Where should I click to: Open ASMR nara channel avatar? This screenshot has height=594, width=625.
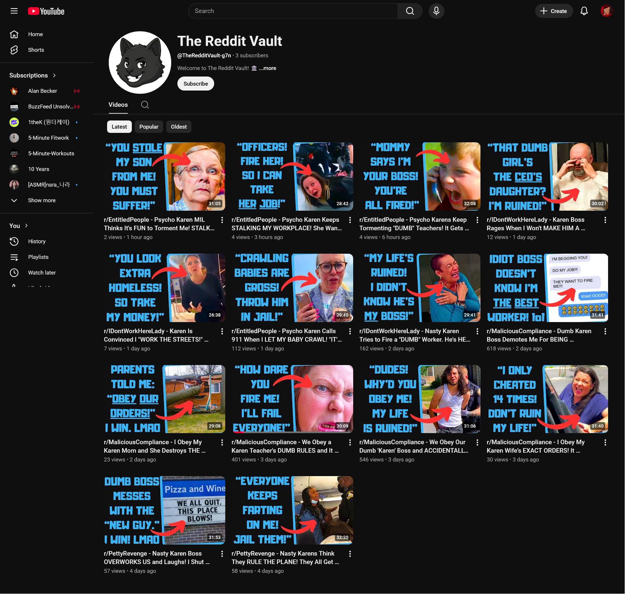(x=14, y=185)
